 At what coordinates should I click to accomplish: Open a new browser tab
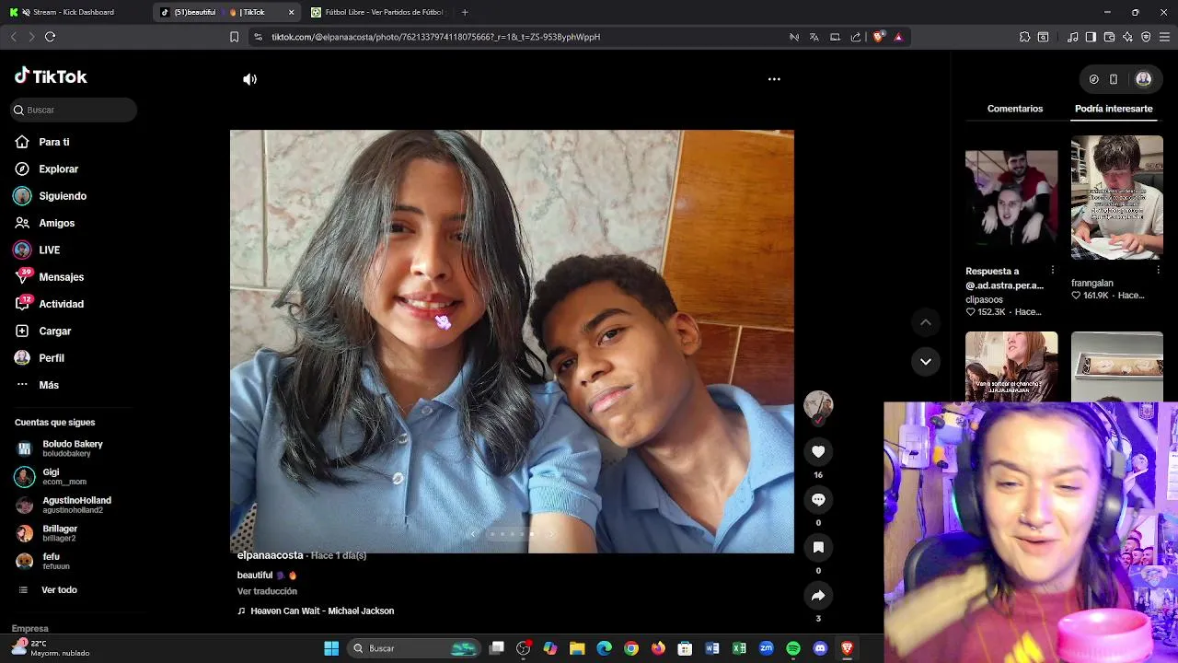(x=465, y=12)
